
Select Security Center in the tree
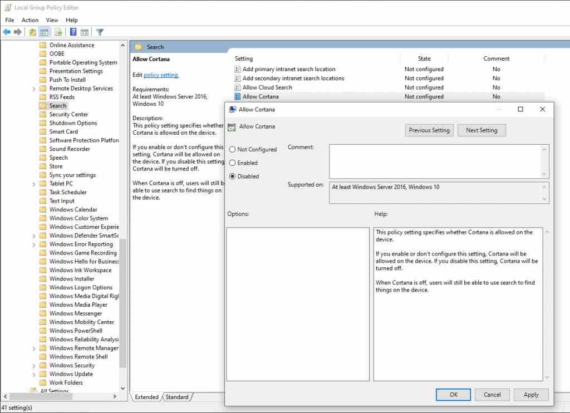point(68,115)
